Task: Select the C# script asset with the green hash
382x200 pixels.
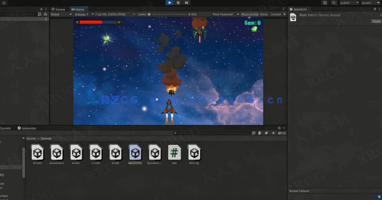Action: [175, 154]
